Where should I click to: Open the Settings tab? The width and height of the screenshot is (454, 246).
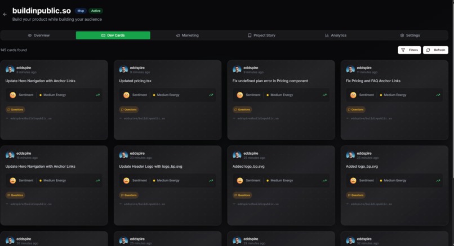pyautogui.click(x=410, y=35)
